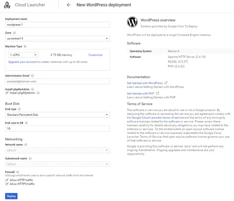Open help icon next to Disk type
234x201 pixels.
click(x=19, y=109)
